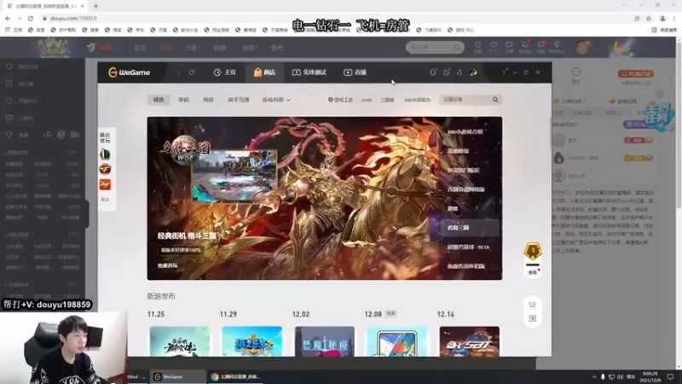Viewport: 682px width, 384px height.
Task: Bookmark this page with star icon
Action: coord(649,18)
